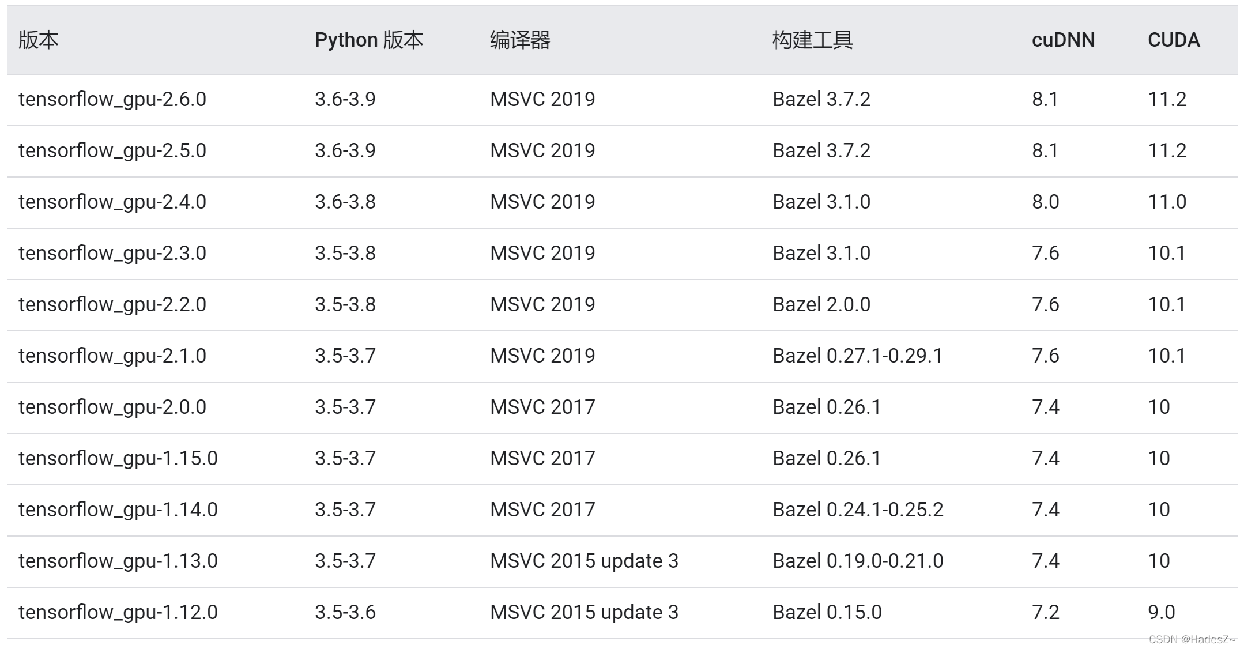
Task: Click cuDNN 7.4 in tensorflow_gpu-1.14.0 row
Action: click(1046, 510)
